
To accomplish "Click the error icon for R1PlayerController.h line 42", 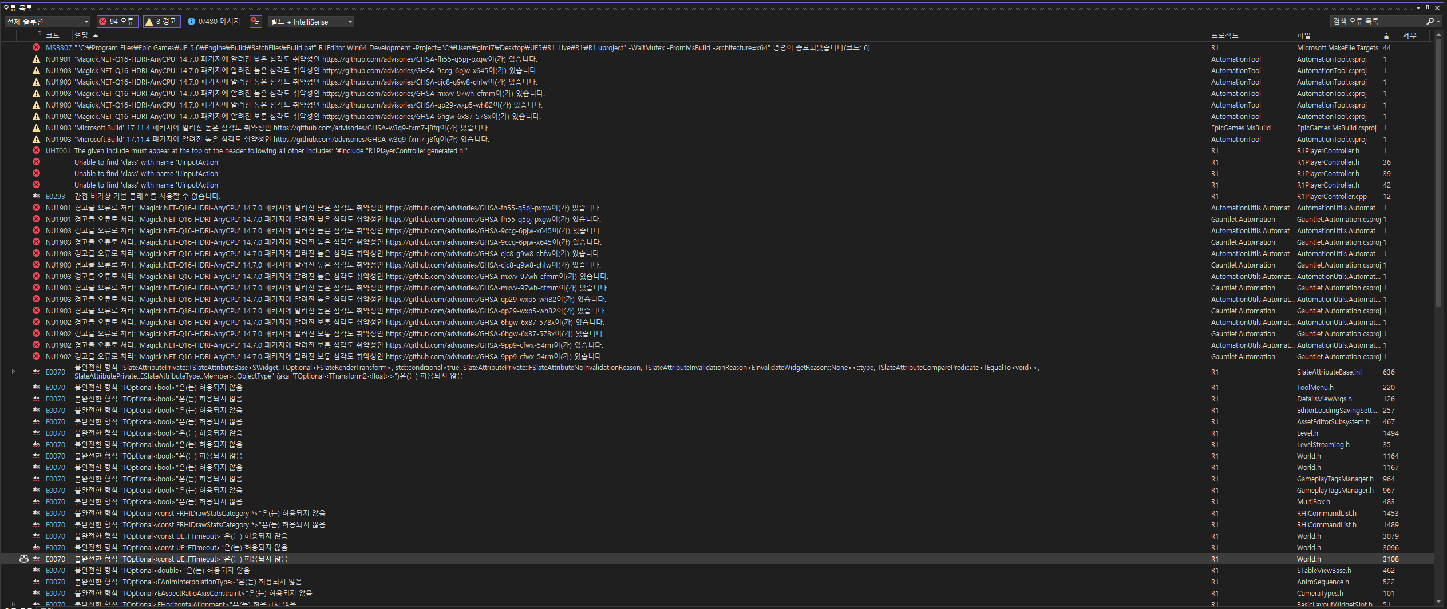I will [x=36, y=185].
